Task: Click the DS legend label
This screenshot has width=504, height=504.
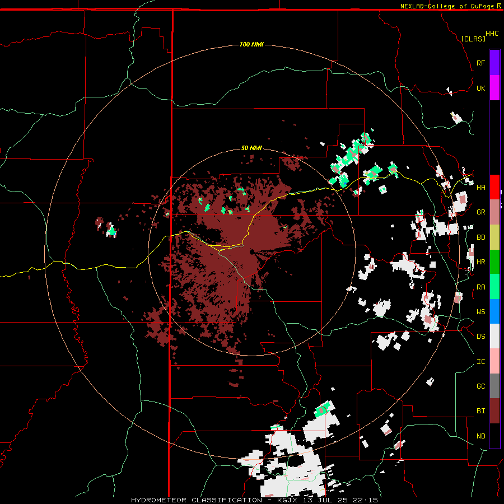Action: click(480, 337)
